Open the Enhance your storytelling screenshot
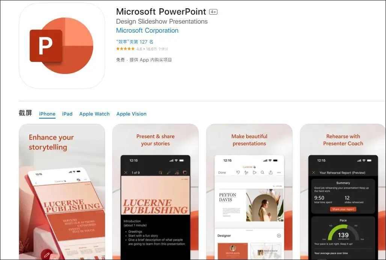Image resolution: width=386 pixels, height=260 pixels. (62, 192)
